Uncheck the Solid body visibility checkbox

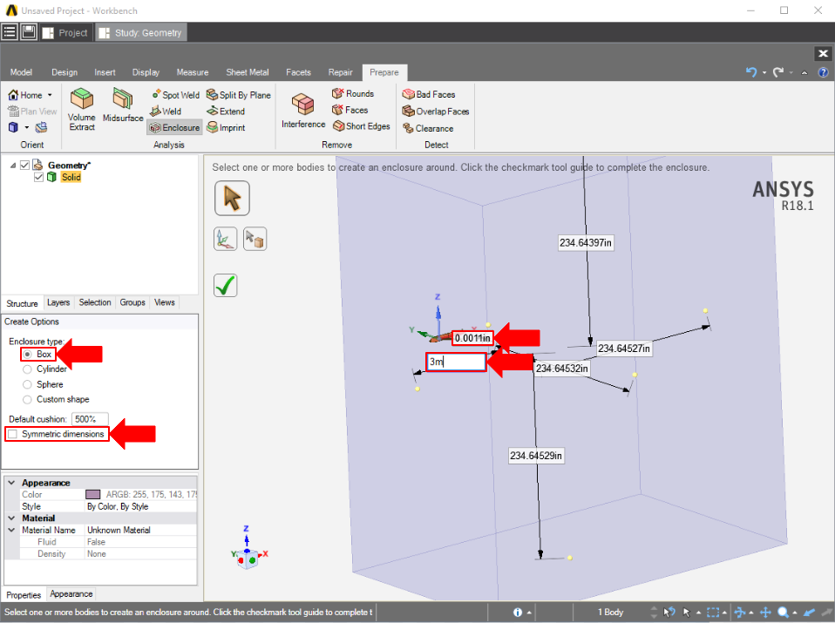[x=38, y=178]
